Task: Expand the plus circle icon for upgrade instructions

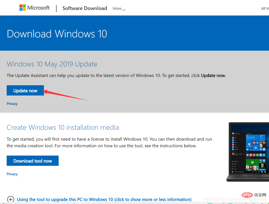Action: point(11,199)
